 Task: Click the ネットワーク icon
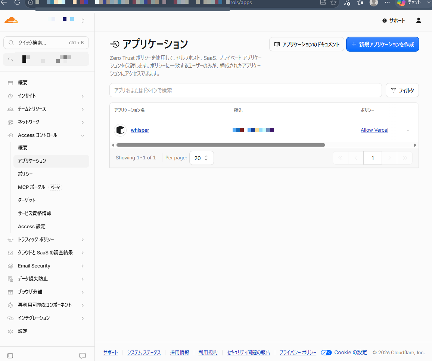point(10,122)
